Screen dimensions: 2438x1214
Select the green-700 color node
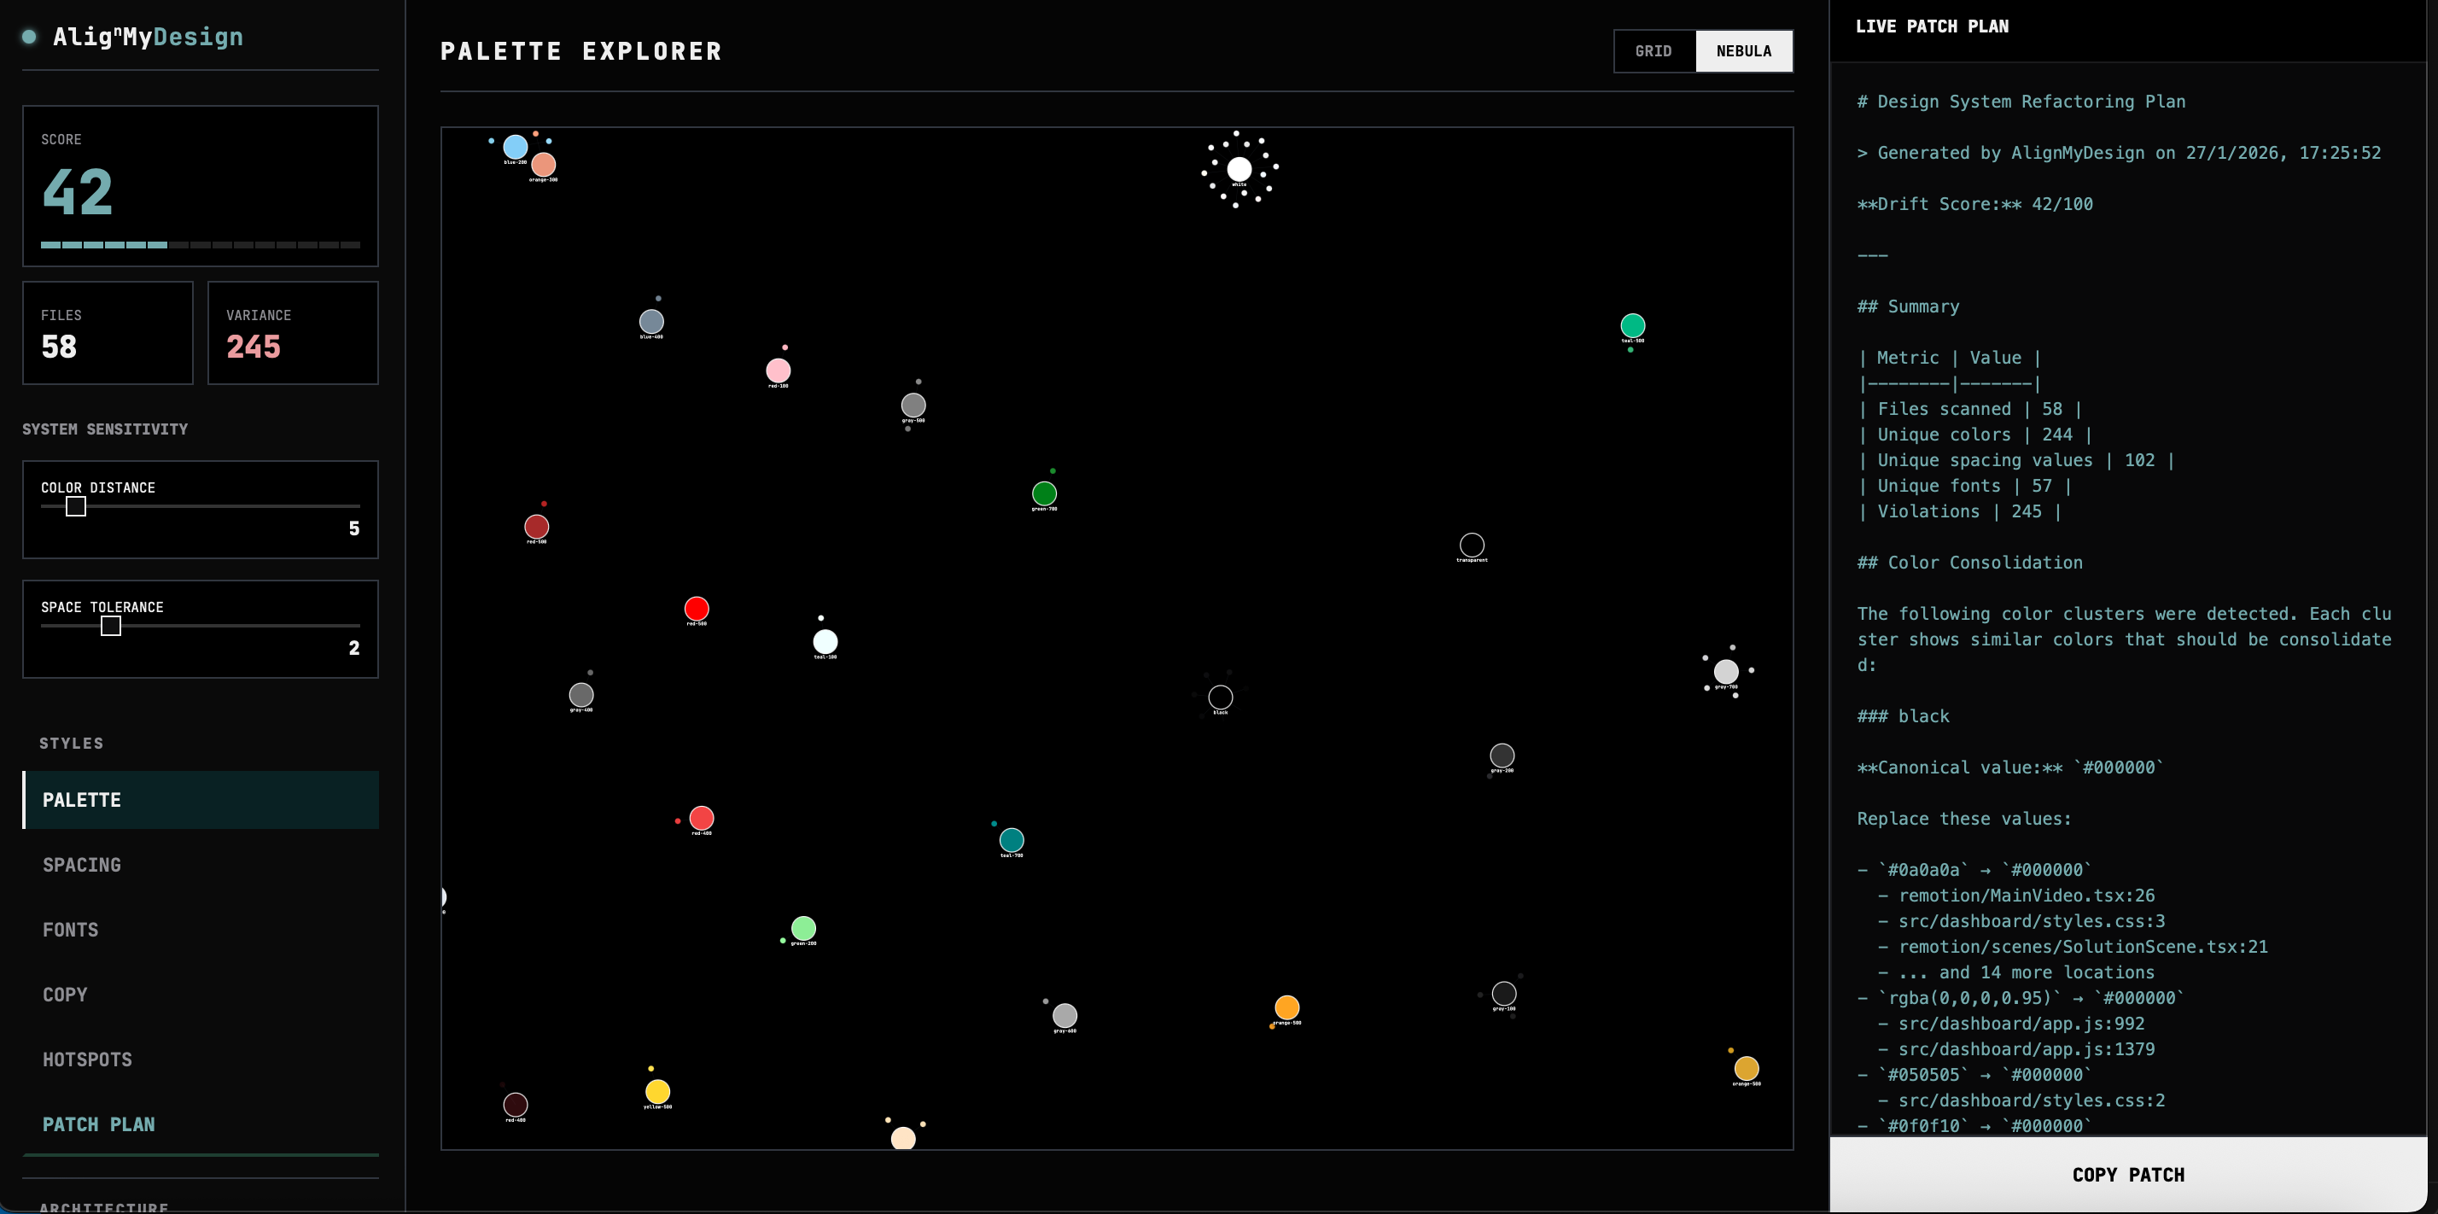point(1044,493)
